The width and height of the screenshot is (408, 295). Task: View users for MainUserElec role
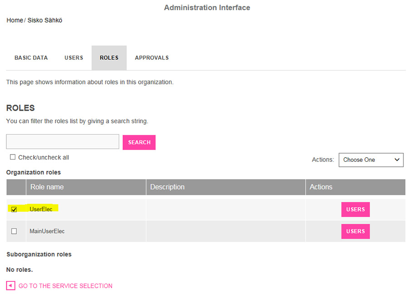tap(355, 231)
